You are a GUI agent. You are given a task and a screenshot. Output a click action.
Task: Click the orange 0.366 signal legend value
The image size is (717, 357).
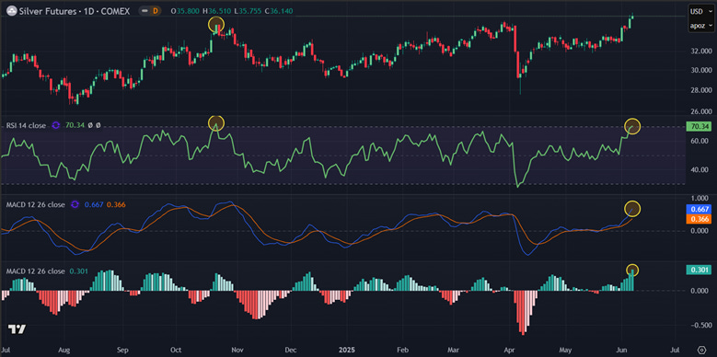(x=117, y=205)
